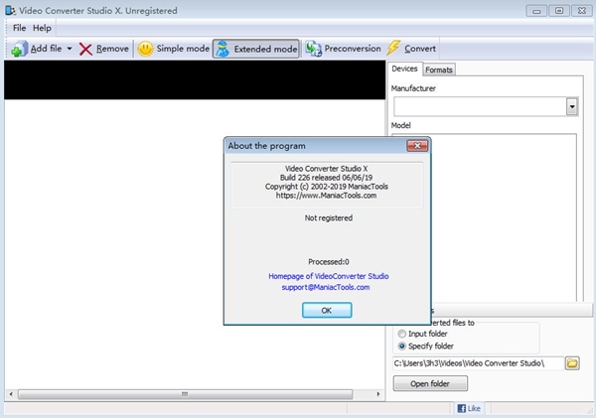Switch to the Devices tab

(x=404, y=69)
